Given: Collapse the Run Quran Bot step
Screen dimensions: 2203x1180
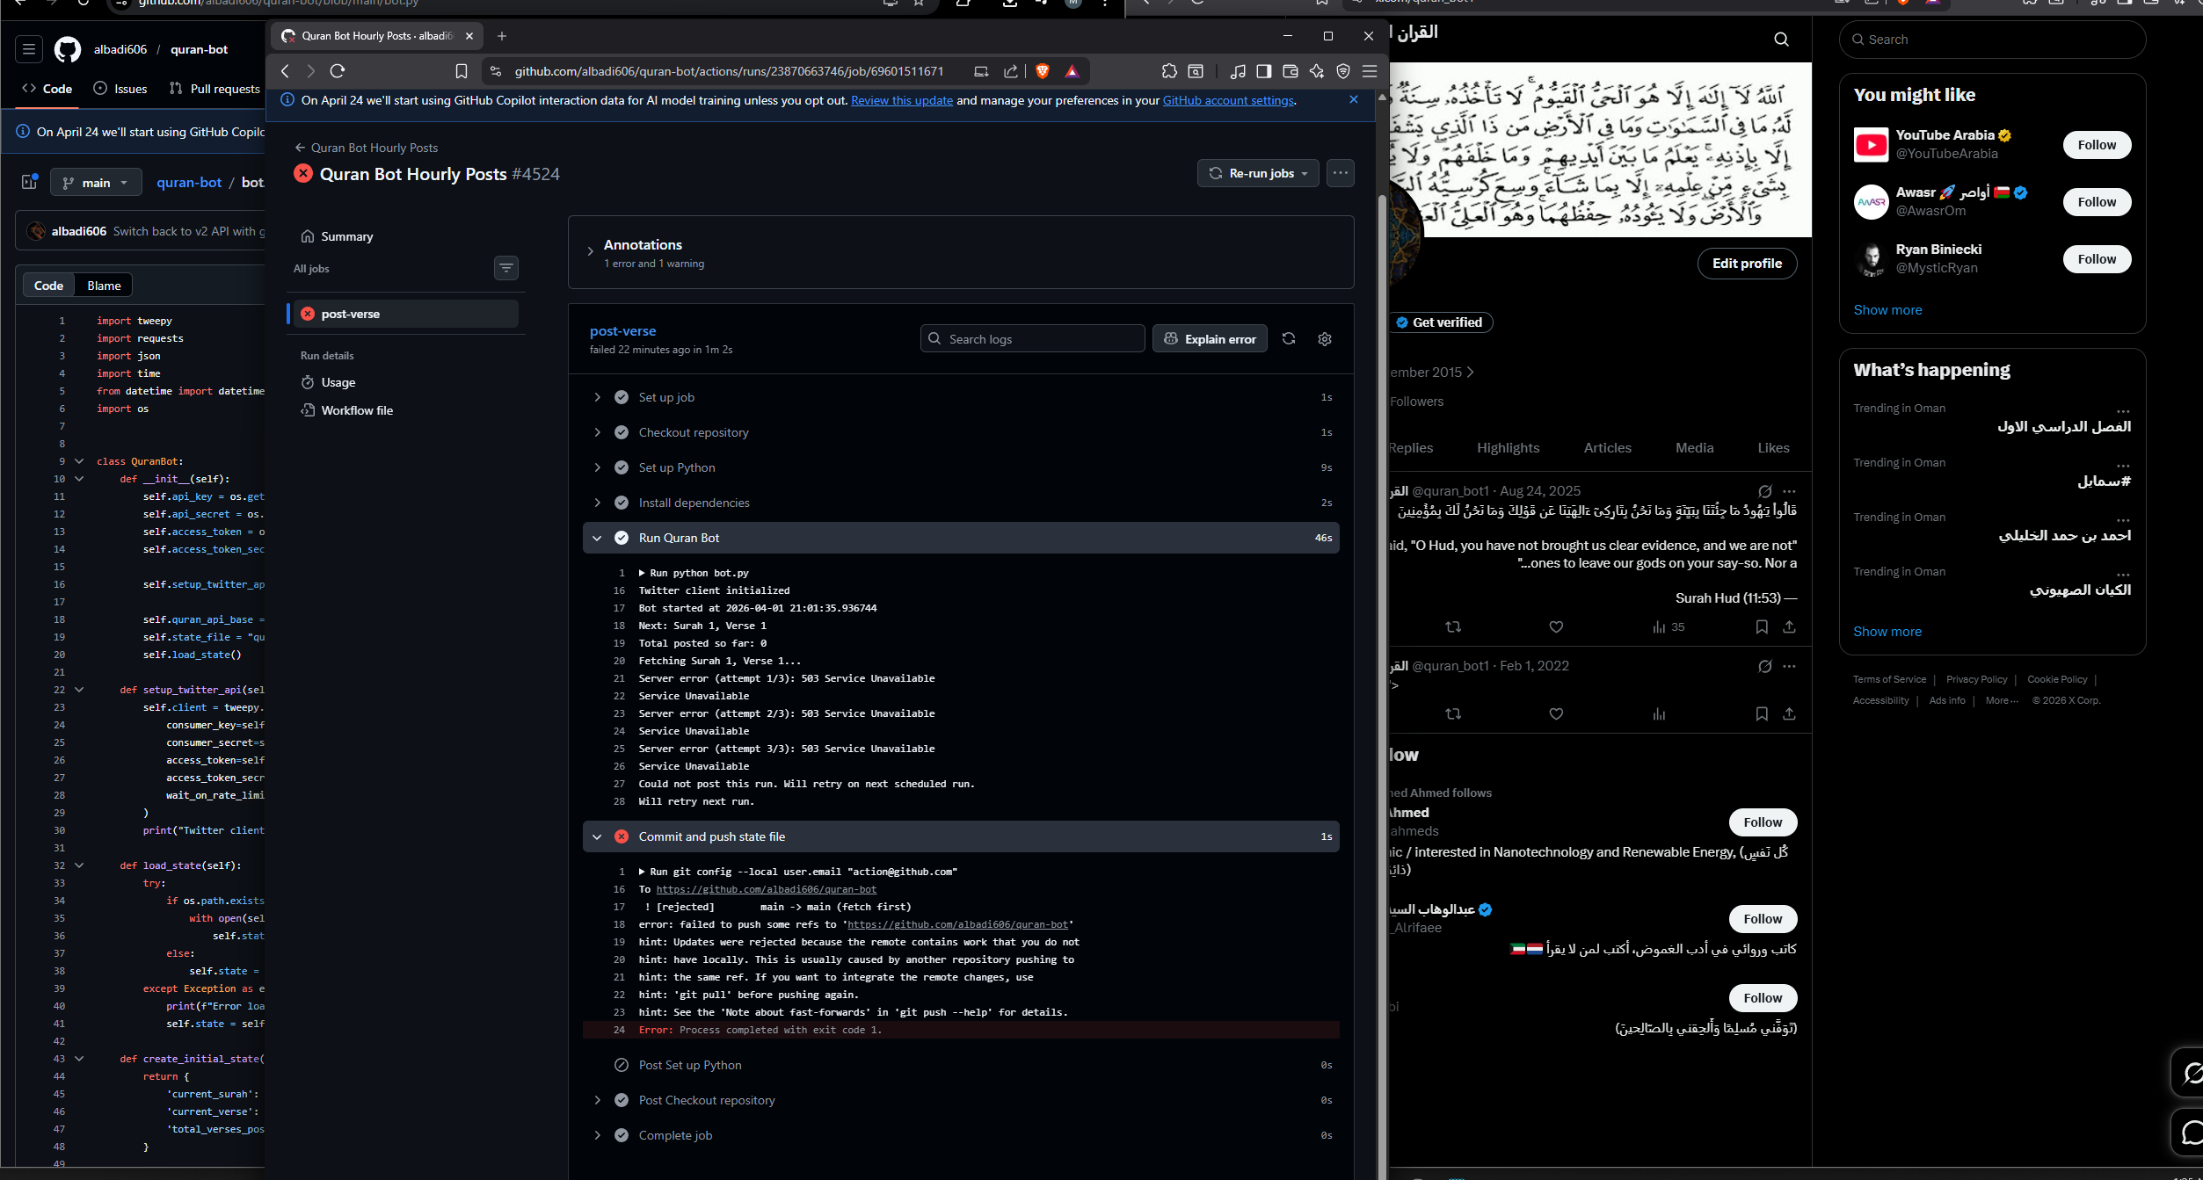Looking at the screenshot, I should (598, 538).
